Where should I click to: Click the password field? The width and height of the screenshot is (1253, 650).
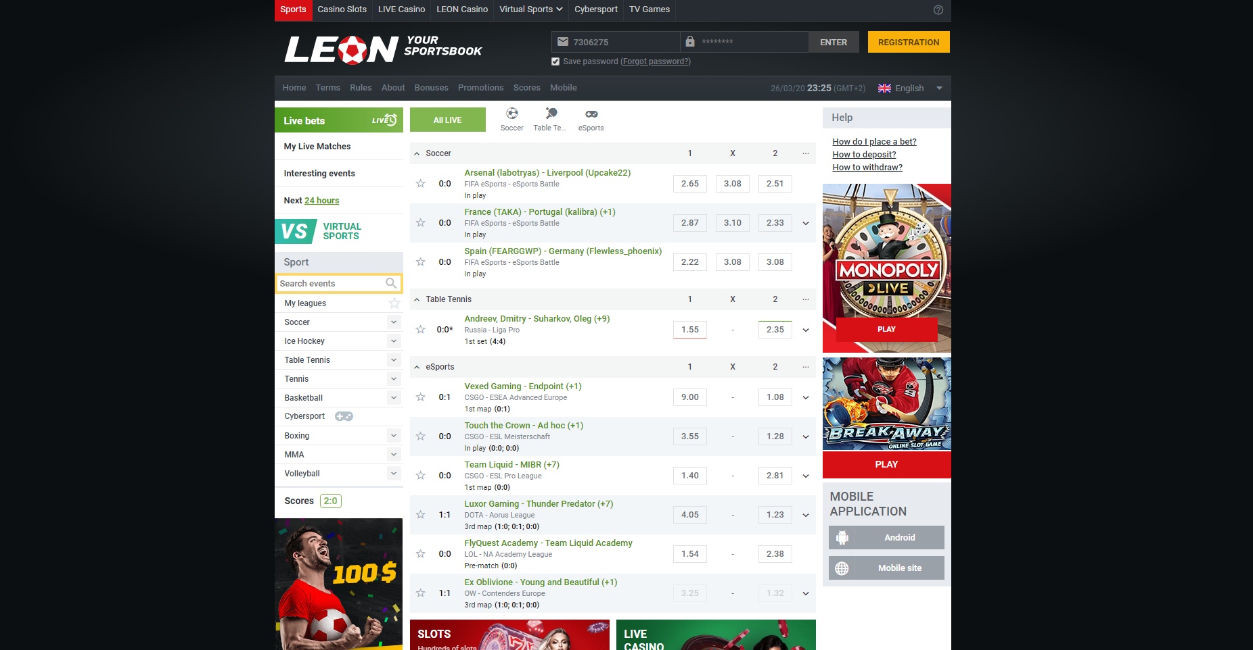[x=744, y=42]
